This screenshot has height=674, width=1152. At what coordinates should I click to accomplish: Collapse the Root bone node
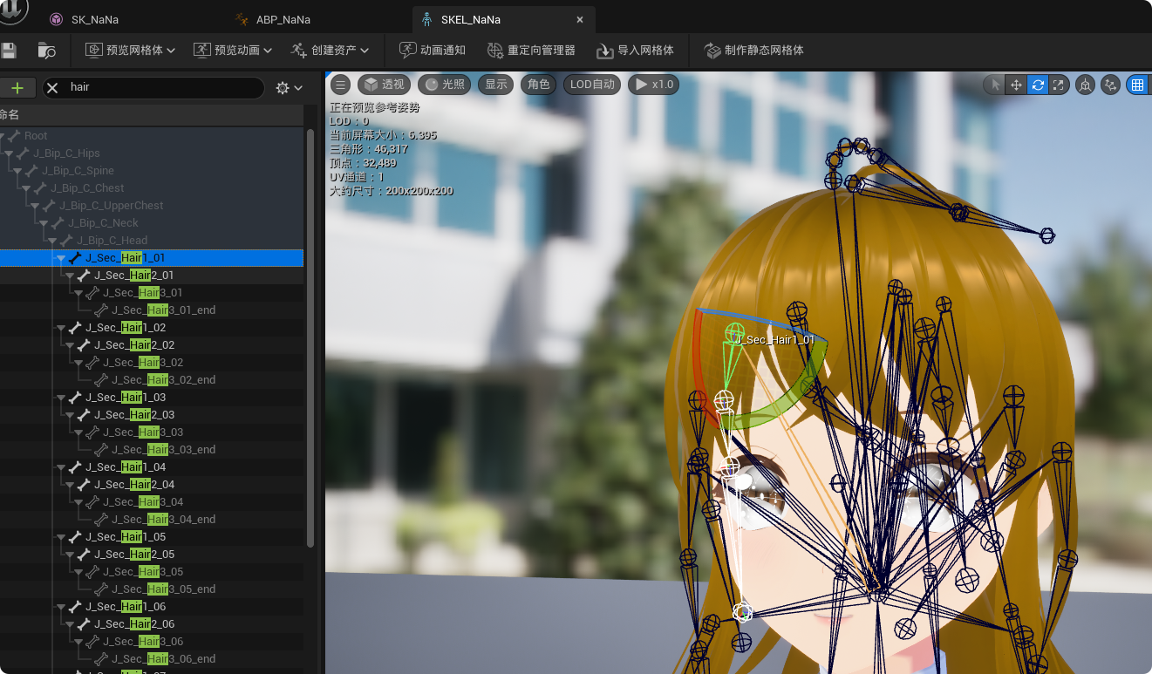[1, 136]
